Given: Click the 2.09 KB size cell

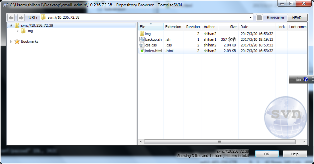Looking at the screenshot, I should point(230,50).
